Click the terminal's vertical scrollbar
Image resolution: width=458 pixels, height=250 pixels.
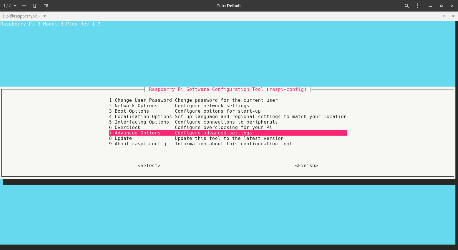tap(457, 132)
